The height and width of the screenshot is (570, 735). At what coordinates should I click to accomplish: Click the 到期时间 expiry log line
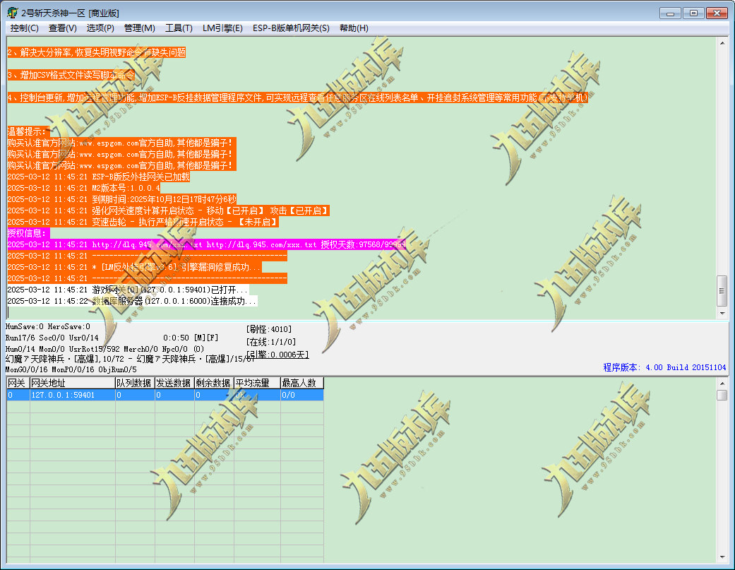122,199
